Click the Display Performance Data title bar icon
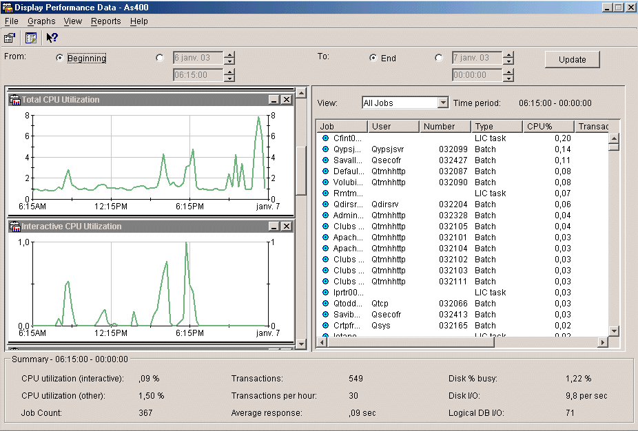The image size is (638, 431). pyautogui.click(x=8, y=8)
